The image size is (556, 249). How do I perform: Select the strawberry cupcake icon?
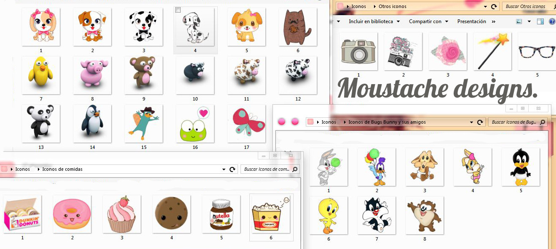tap(122, 214)
